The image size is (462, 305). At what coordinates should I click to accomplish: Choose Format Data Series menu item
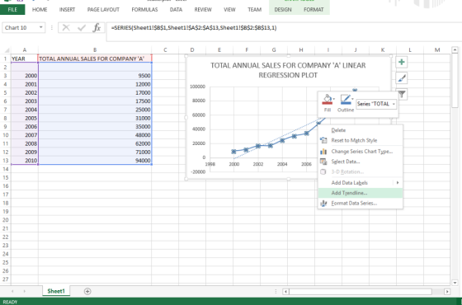[x=361, y=203]
